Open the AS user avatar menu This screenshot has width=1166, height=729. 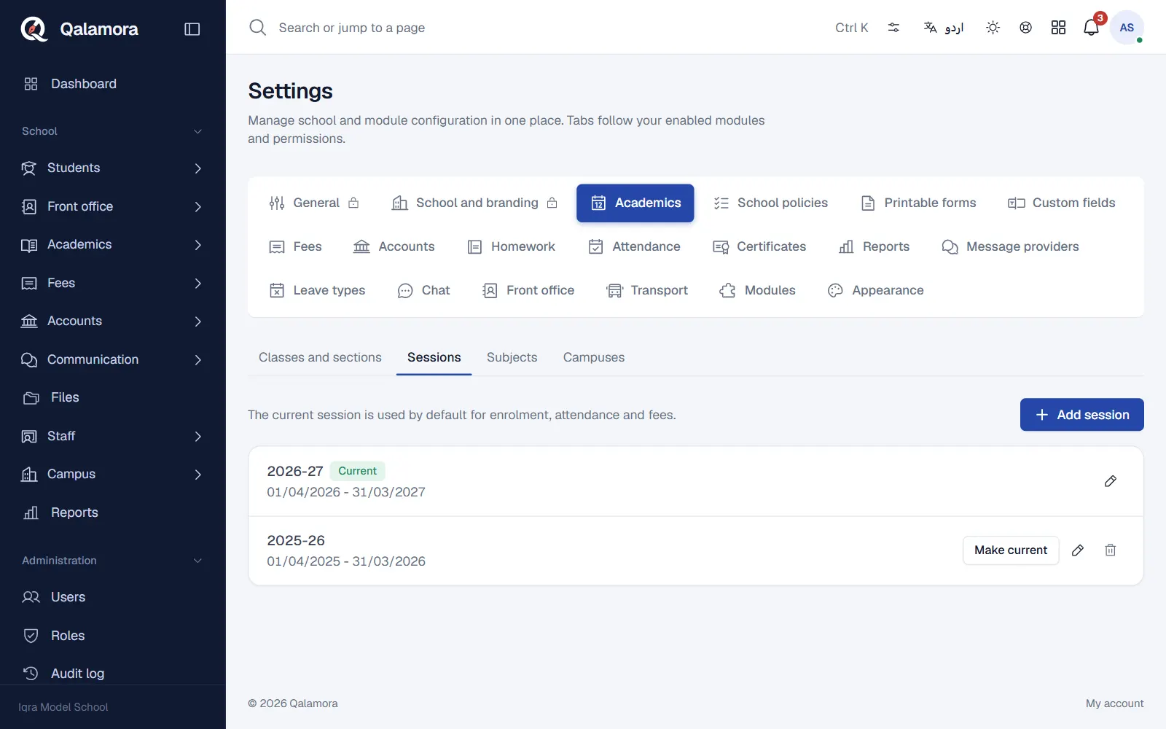tap(1127, 28)
